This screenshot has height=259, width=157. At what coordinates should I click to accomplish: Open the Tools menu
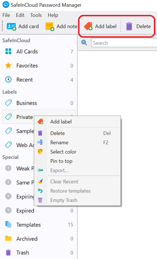point(36,15)
